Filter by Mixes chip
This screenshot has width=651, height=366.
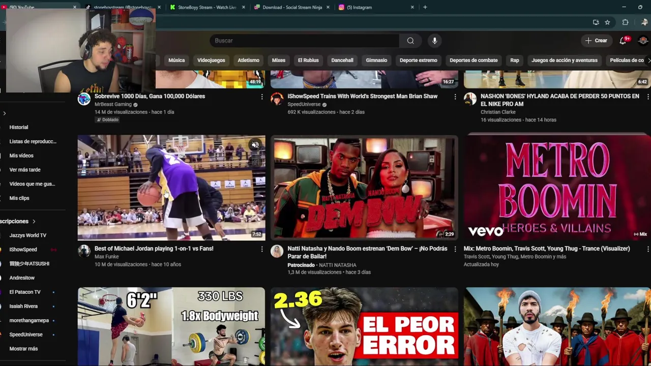point(279,60)
